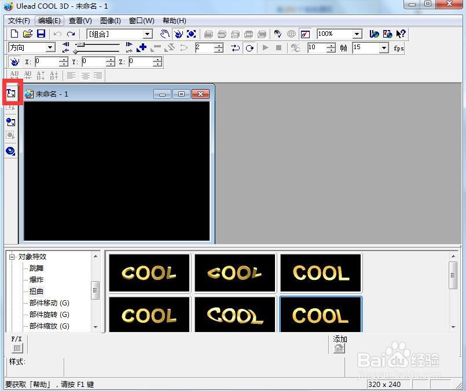Image resolution: width=466 pixels, height=391 pixels.
Task: Click the Insert Geometric Object icon
Action: [10, 151]
